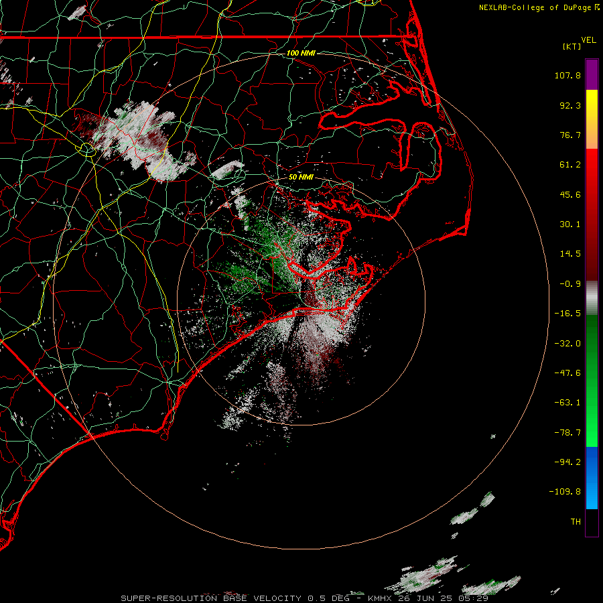Click the yellow segment of color bar

point(592,119)
